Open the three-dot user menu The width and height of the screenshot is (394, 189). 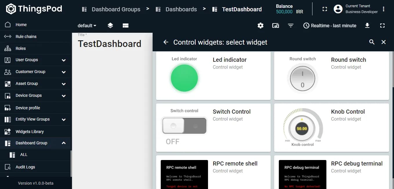point(384,9)
